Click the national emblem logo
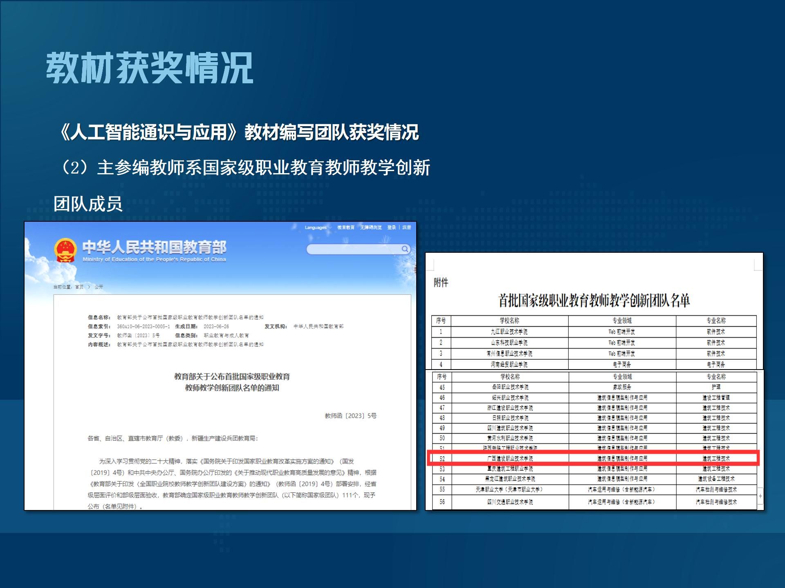This screenshot has width=785, height=588. click(65, 250)
